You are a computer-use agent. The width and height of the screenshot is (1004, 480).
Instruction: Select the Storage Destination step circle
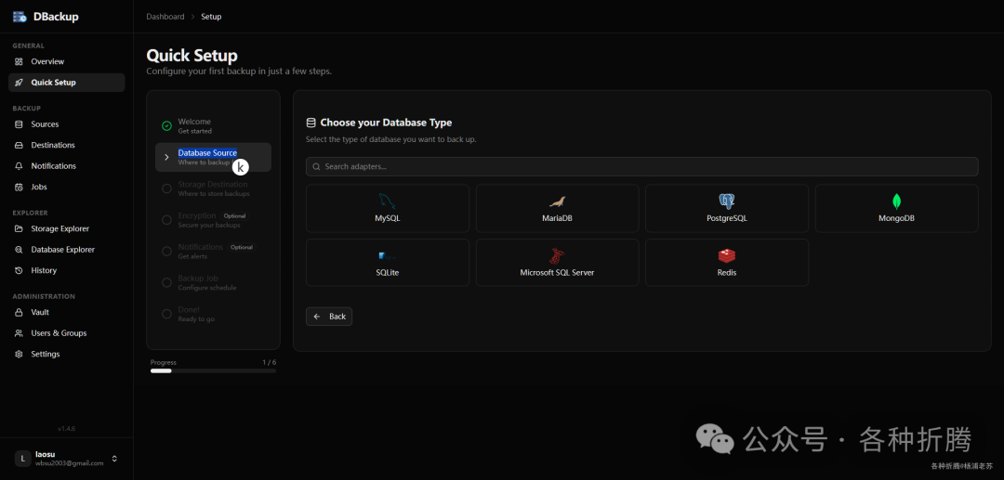pyautogui.click(x=166, y=188)
